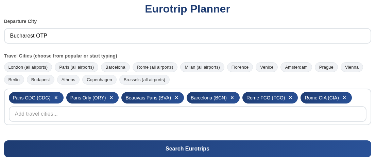Image resolution: width=376 pixels, height=161 pixels.
Task: Remove the Paris CDG (CDG) chip
Action: 56,98
